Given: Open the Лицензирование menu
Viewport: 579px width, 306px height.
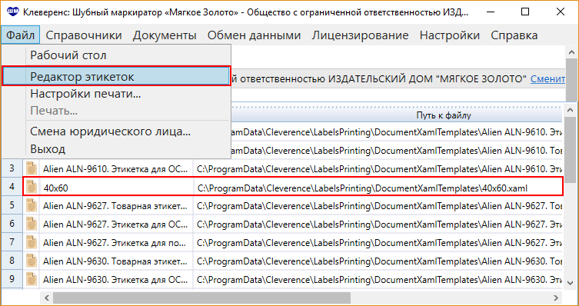Looking at the screenshot, I should tap(360, 35).
